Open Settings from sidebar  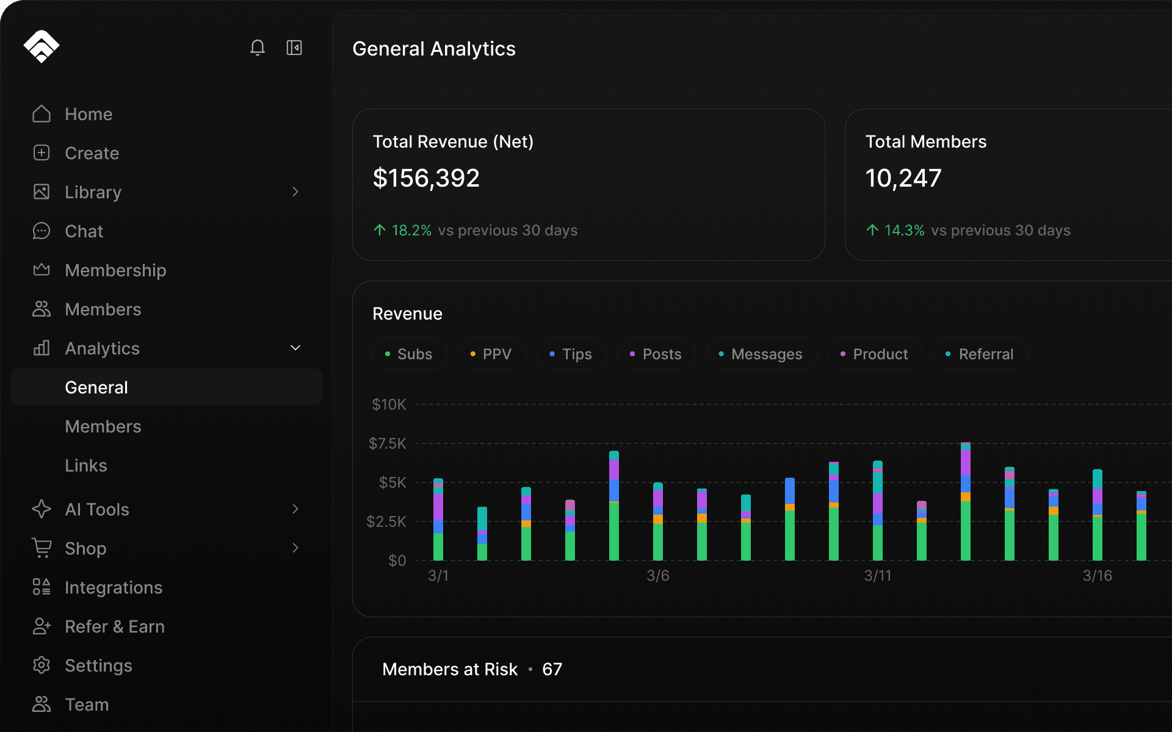[x=167, y=666]
